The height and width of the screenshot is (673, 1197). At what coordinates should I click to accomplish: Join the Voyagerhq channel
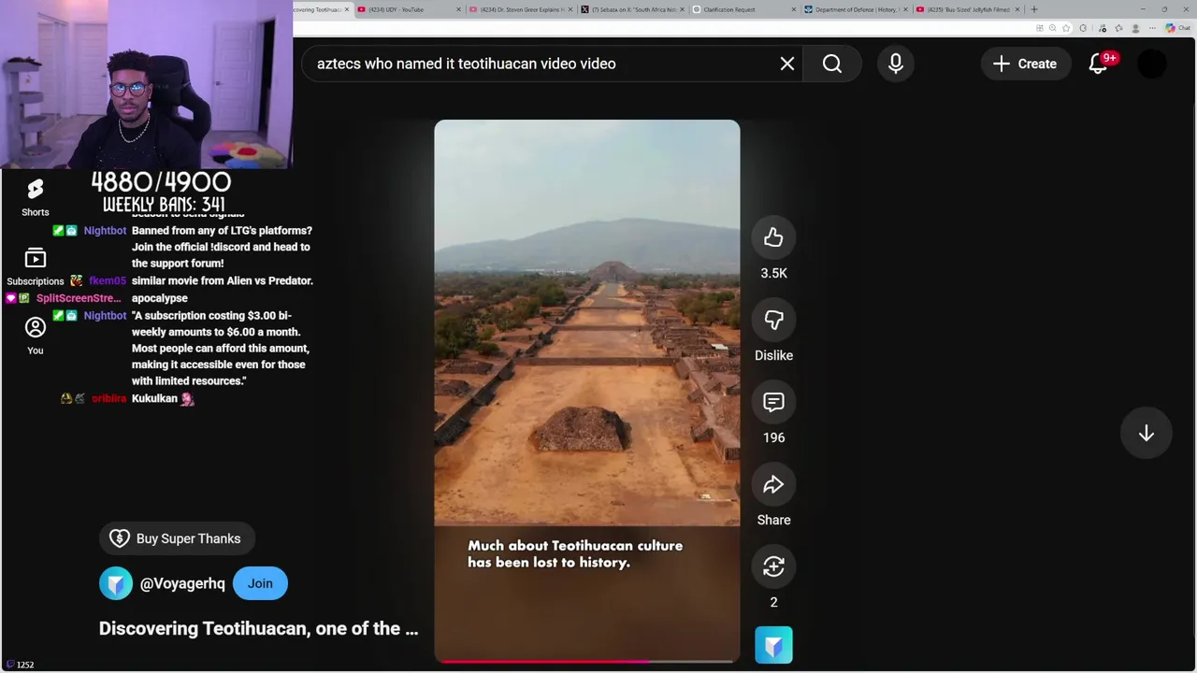260,583
